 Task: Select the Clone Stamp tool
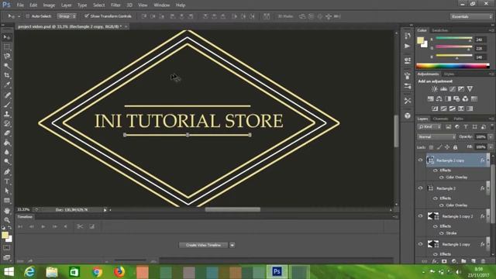coord(7,114)
